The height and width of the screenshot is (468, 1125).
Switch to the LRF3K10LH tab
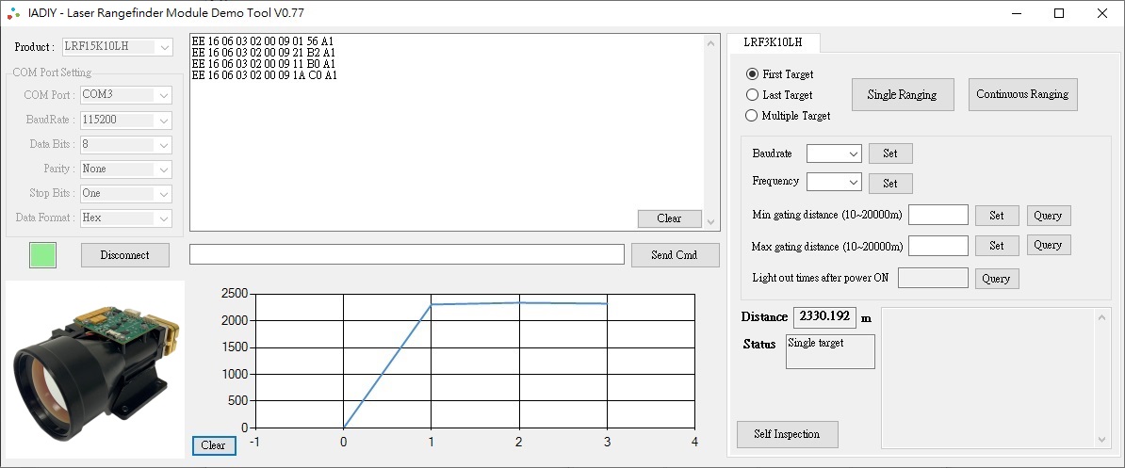click(x=773, y=43)
